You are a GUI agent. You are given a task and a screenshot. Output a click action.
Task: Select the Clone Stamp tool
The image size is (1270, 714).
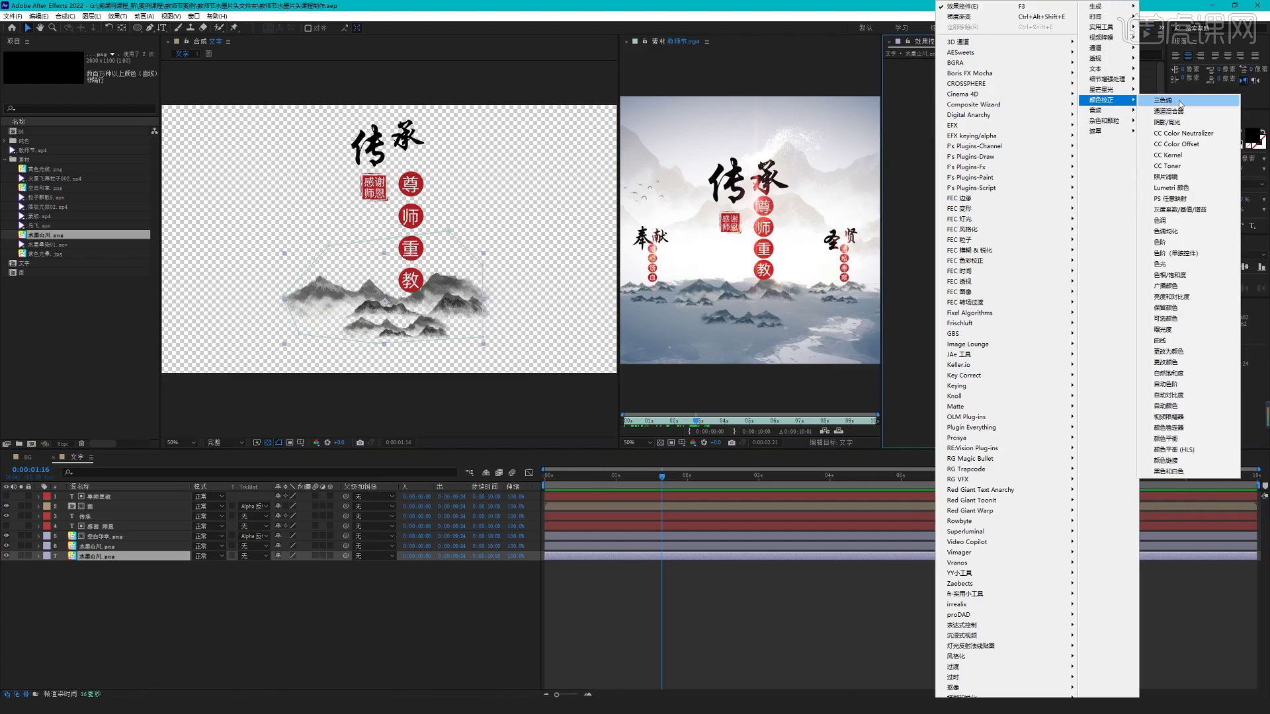click(190, 28)
